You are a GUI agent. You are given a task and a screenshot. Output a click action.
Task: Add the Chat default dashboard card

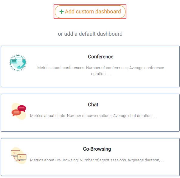(x=90, y=113)
